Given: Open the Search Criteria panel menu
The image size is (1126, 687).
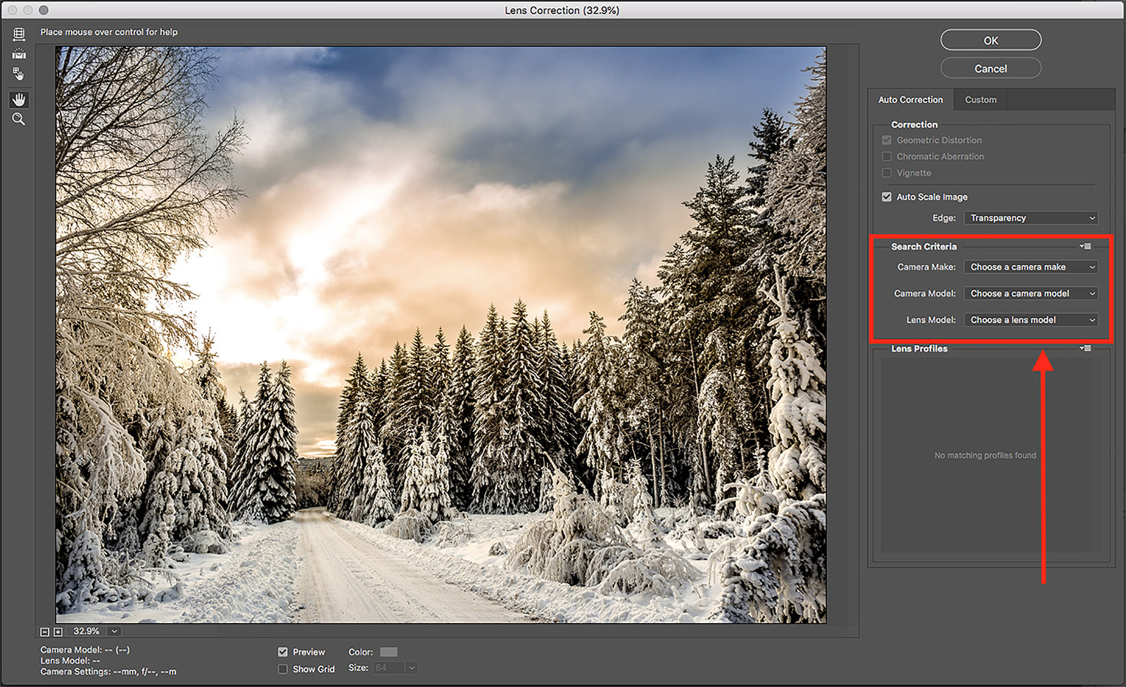Looking at the screenshot, I should pyautogui.click(x=1086, y=246).
